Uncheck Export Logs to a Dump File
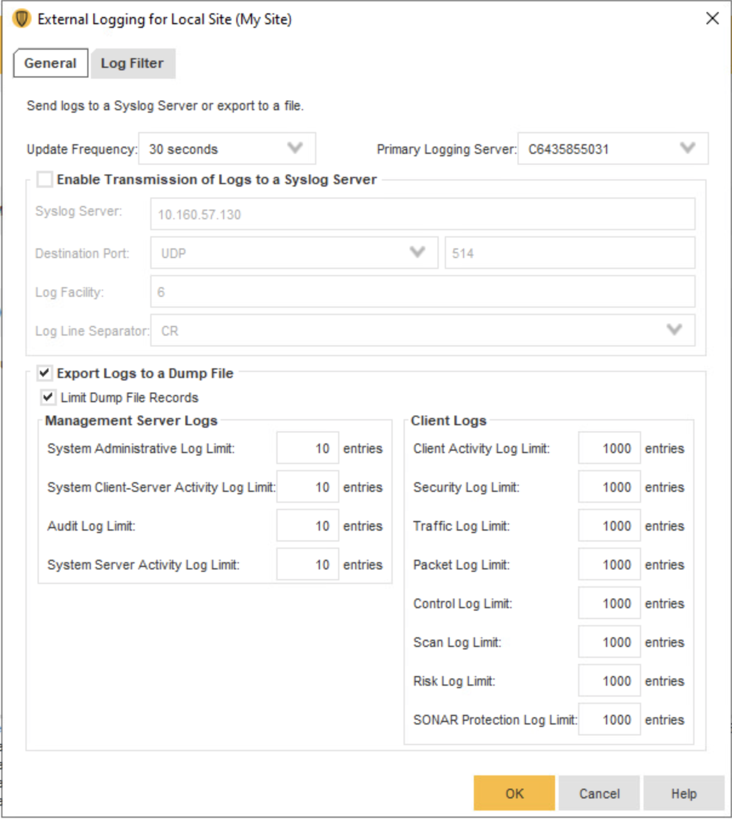This screenshot has height=819, width=732. [x=45, y=373]
